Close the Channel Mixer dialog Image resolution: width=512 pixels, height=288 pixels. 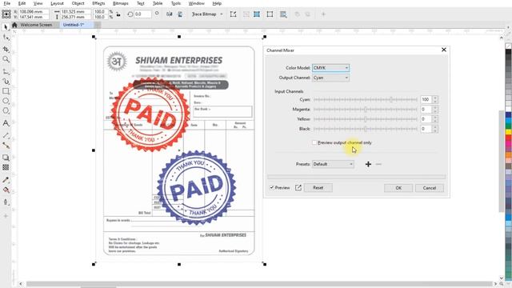click(444, 50)
